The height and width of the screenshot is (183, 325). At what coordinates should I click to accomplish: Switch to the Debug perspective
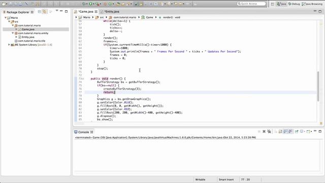coord(294,4)
